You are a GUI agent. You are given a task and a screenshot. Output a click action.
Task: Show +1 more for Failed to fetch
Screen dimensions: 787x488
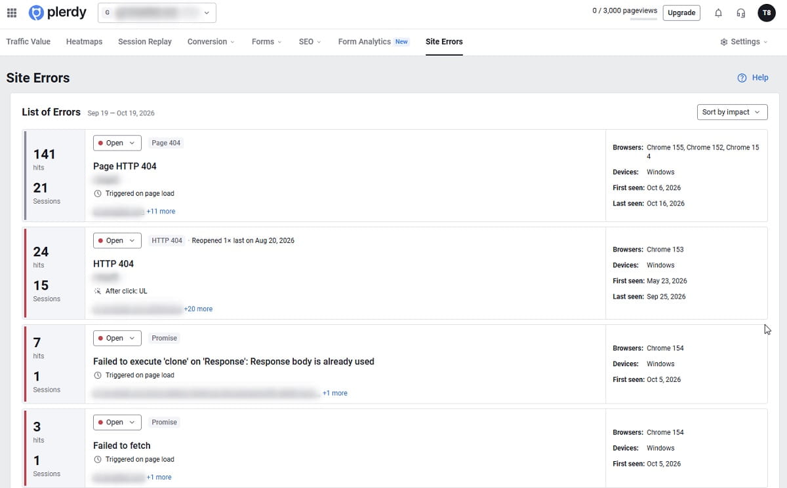pyautogui.click(x=159, y=478)
